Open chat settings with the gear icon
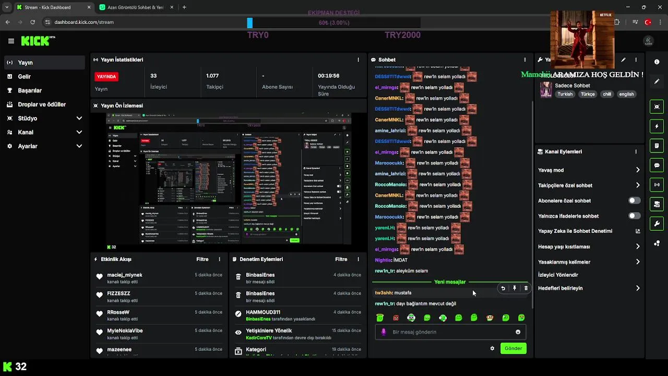This screenshot has height=376, width=668. pyautogui.click(x=492, y=348)
